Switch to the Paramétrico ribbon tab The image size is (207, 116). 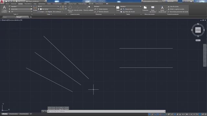coord(28,4)
